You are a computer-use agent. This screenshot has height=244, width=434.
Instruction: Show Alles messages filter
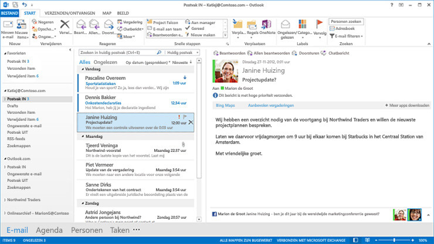84,62
